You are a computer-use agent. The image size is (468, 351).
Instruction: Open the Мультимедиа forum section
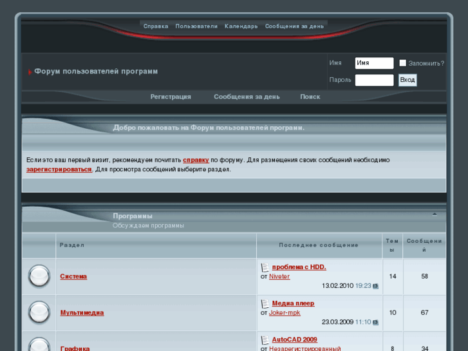tap(82, 313)
